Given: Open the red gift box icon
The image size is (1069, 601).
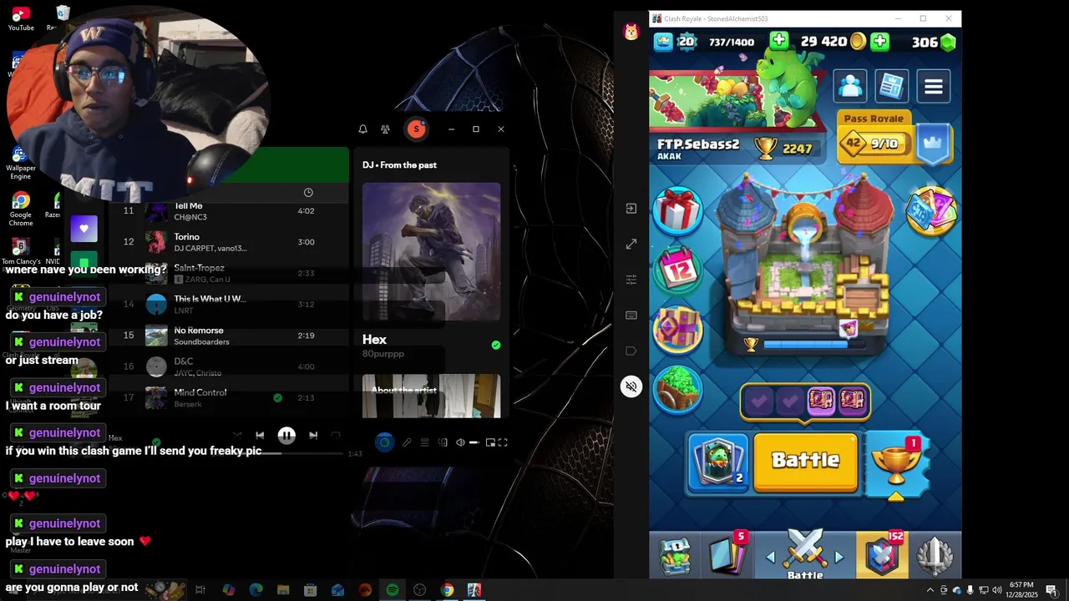Looking at the screenshot, I should click(676, 210).
